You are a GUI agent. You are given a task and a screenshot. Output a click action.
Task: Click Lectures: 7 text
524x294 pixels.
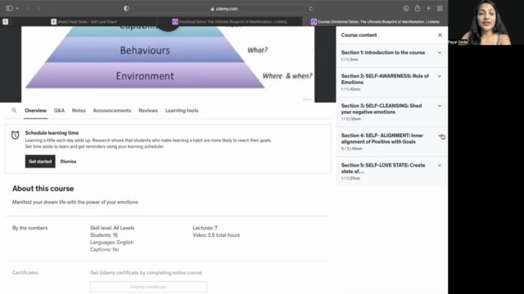[205, 228]
